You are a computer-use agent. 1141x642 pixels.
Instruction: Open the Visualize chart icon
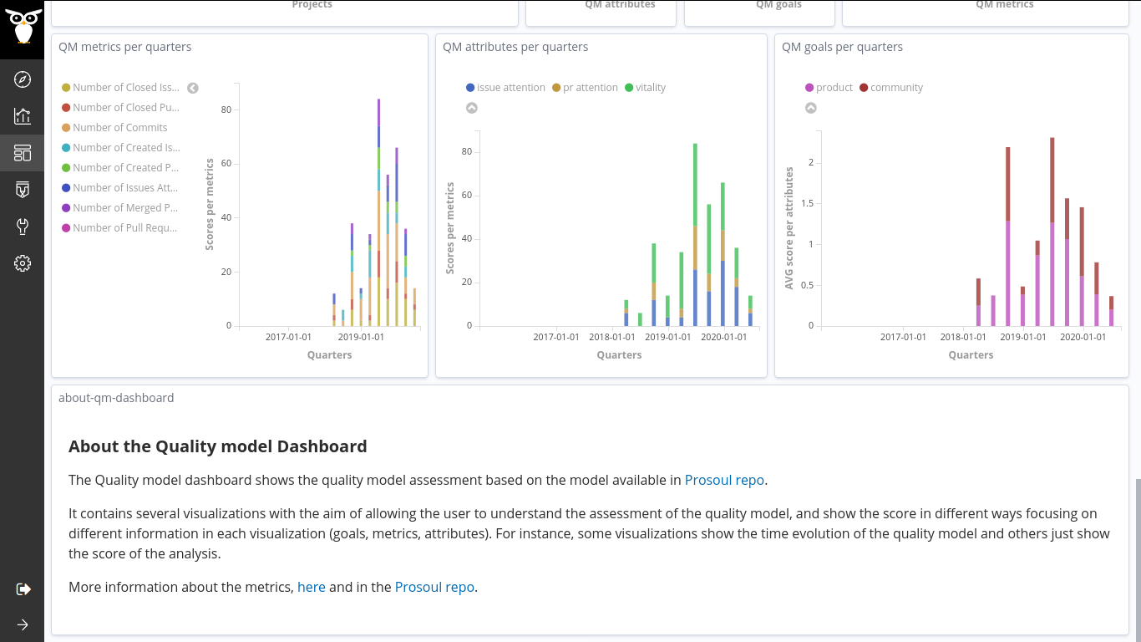23,116
